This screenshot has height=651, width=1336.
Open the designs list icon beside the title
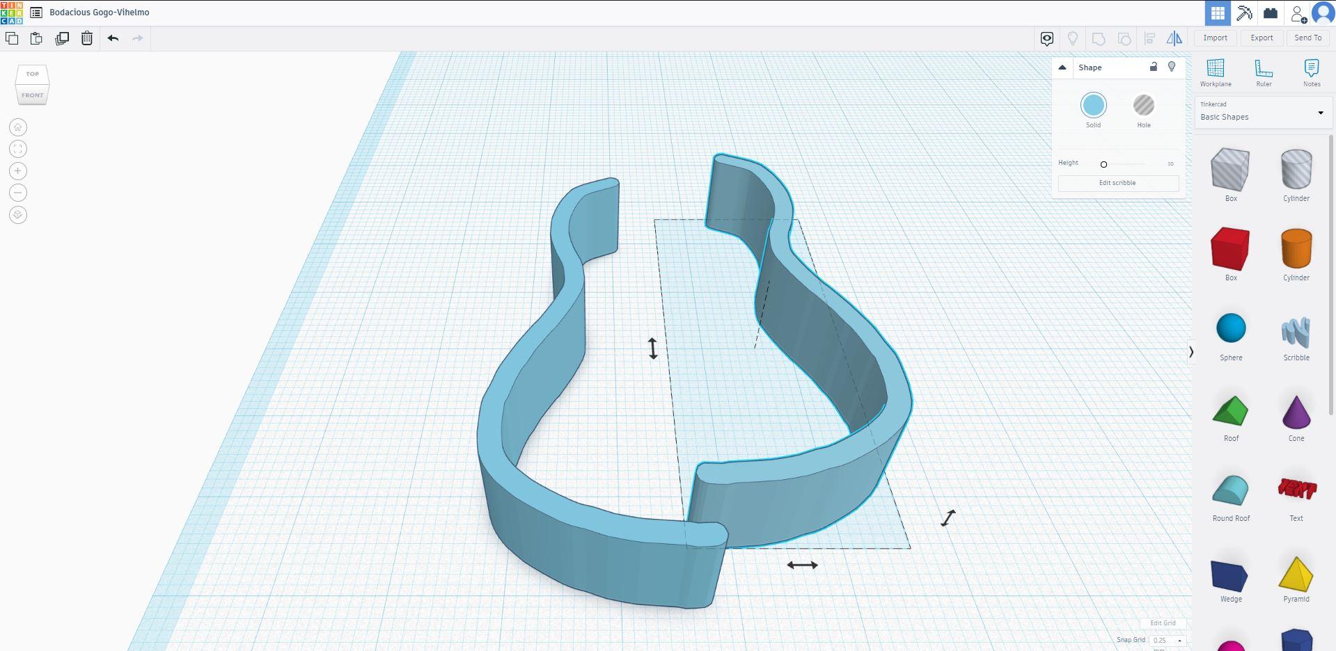click(36, 13)
